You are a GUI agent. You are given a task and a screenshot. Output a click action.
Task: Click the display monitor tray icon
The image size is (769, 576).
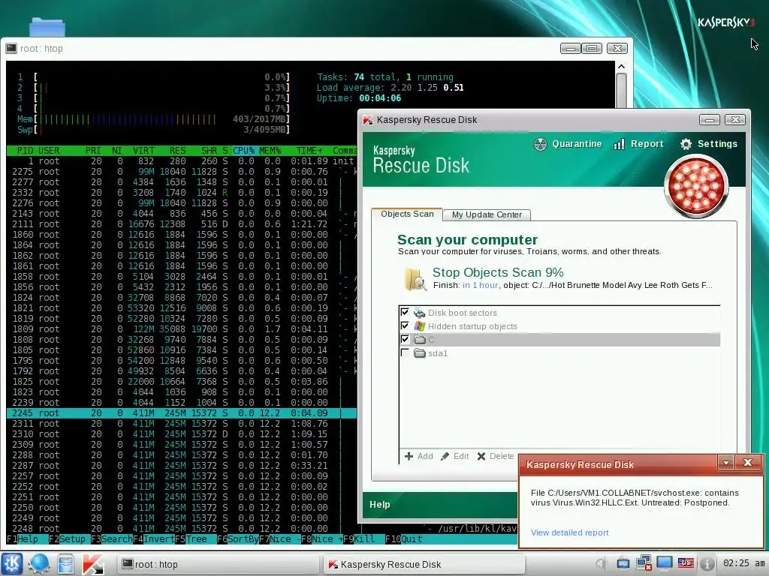point(665,563)
